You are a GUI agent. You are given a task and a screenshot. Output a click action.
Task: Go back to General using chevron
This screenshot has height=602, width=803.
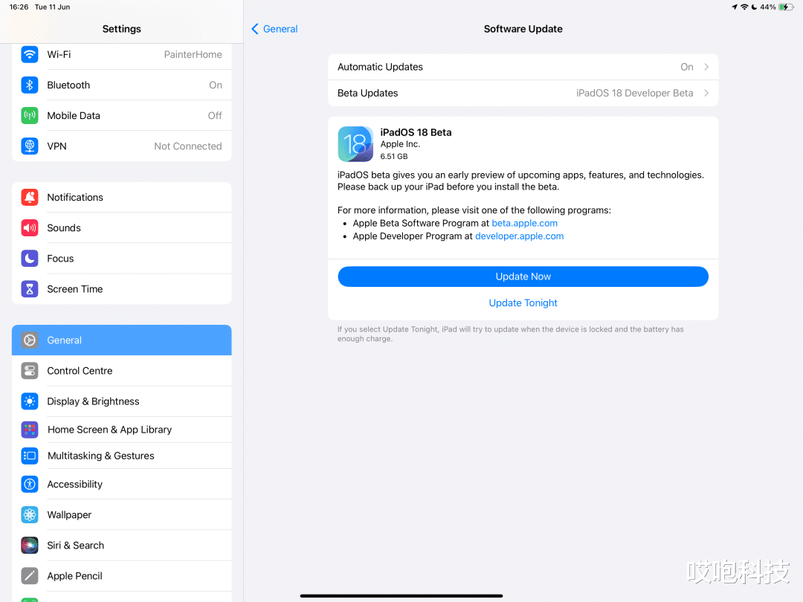click(255, 29)
